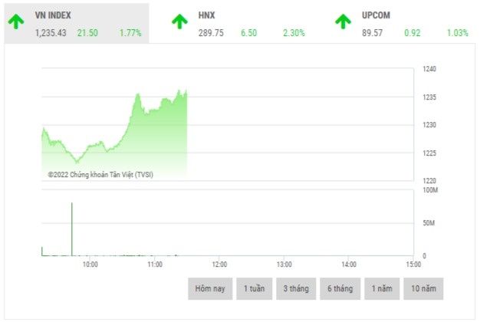The image size is (480, 322).
Task: Click the HNX percent change 2.30%
Action: 293,33
